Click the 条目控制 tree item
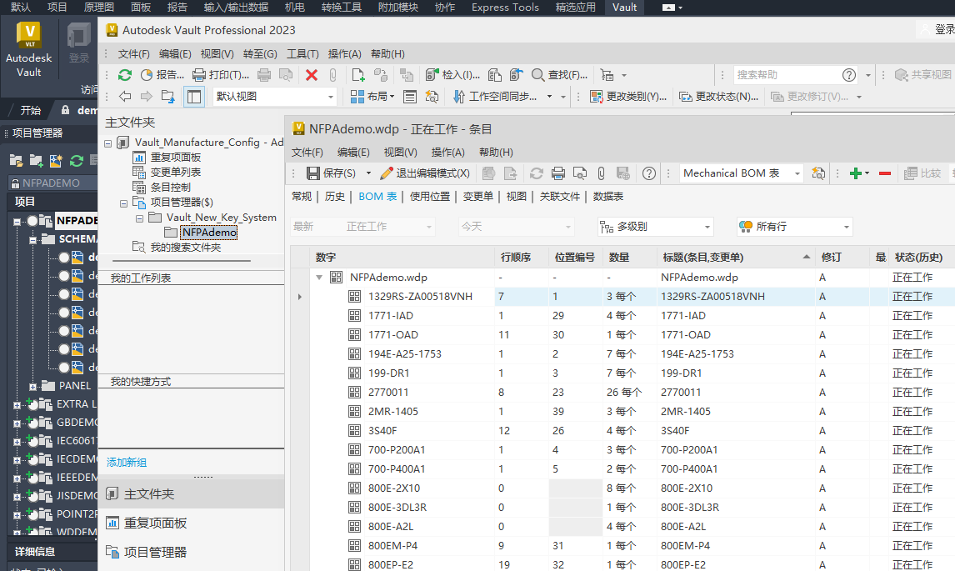 [x=170, y=187]
